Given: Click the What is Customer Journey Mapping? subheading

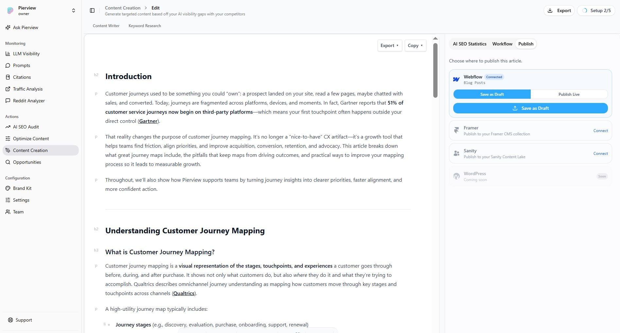Looking at the screenshot, I should point(160,252).
